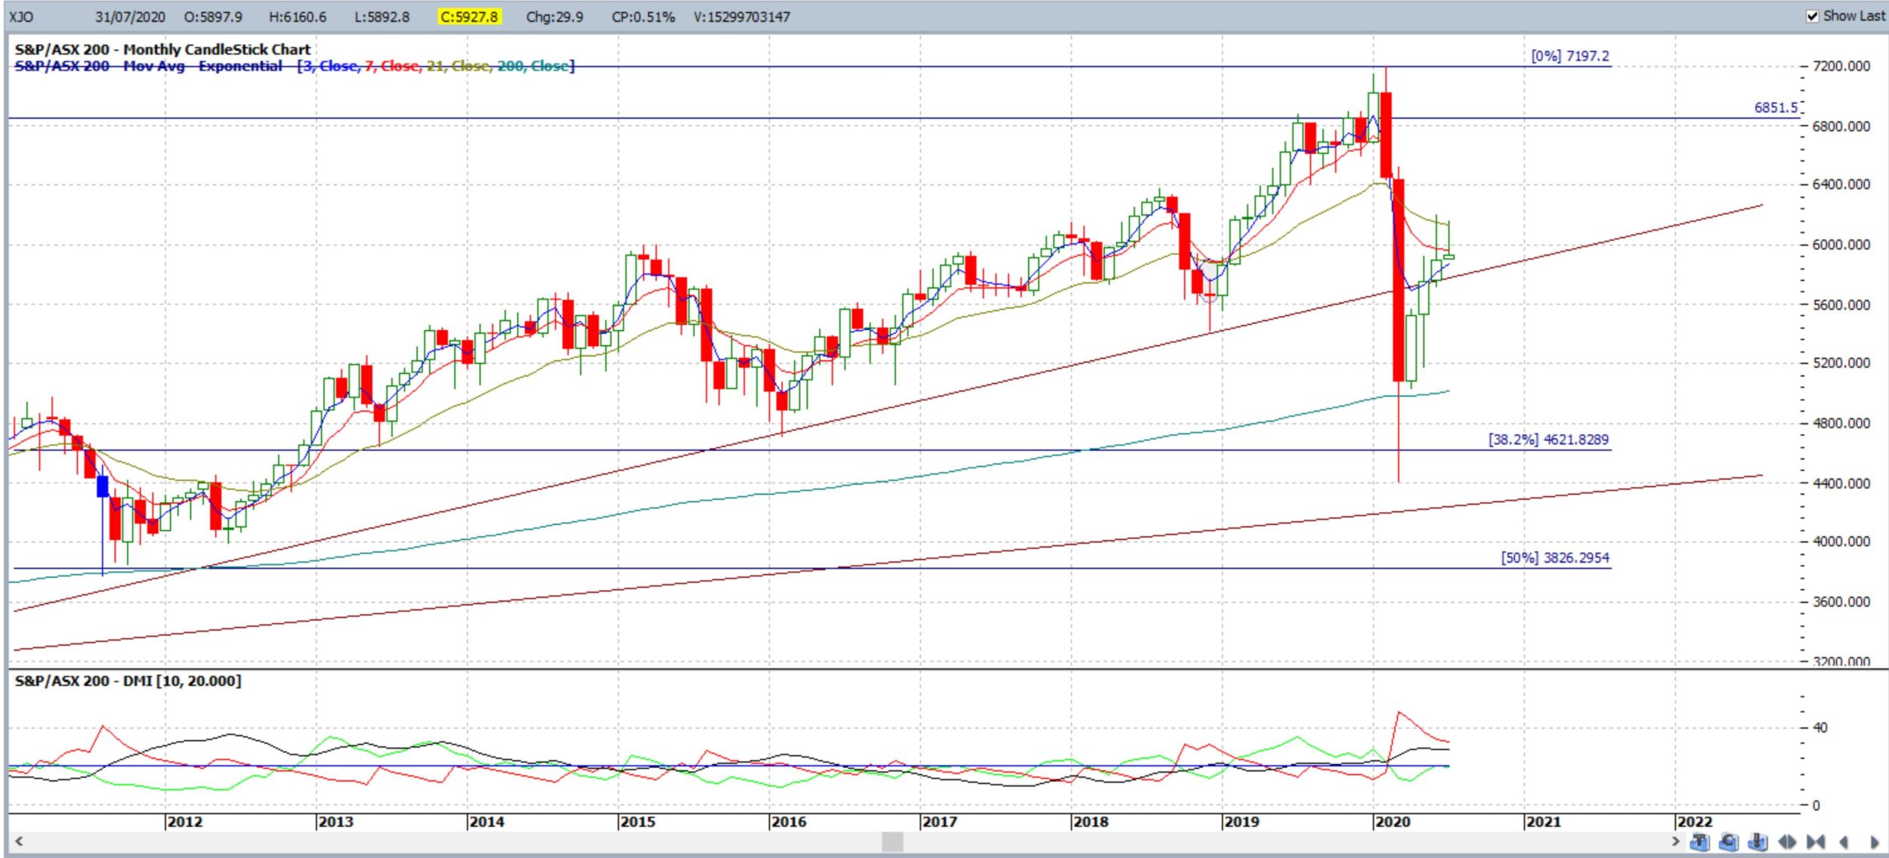The image size is (1889, 858).
Task: Click the scrollbar left arrow
Action: click(19, 841)
